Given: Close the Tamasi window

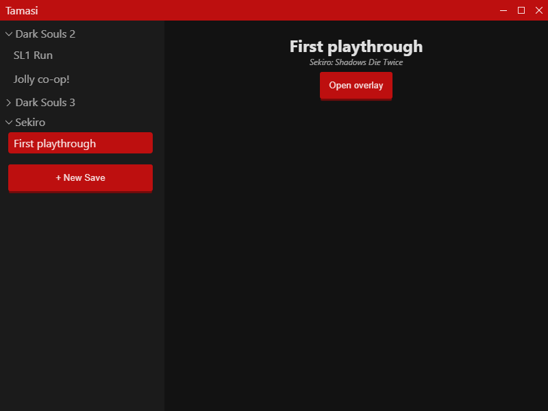Looking at the screenshot, I should (539, 10).
